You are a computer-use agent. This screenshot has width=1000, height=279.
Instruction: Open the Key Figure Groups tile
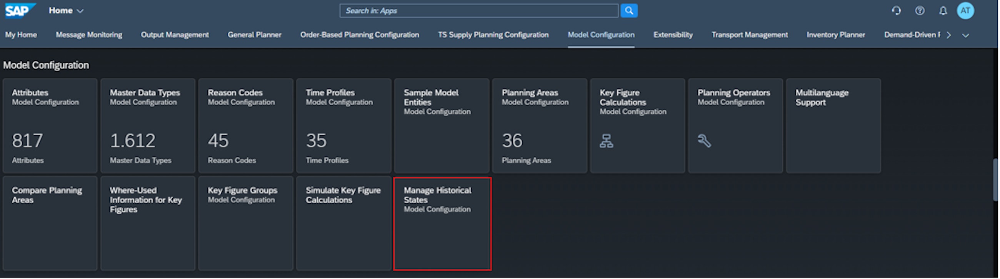pos(246,224)
